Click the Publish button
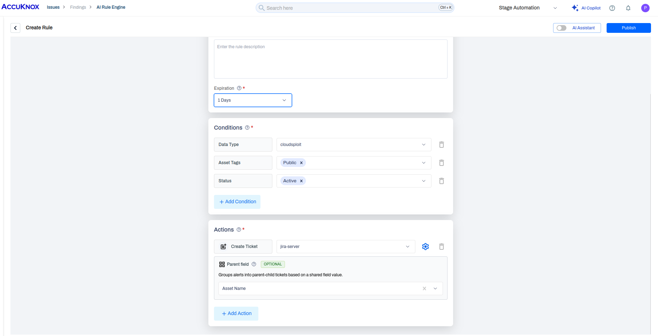 pyautogui.click(x=629, y=28)
